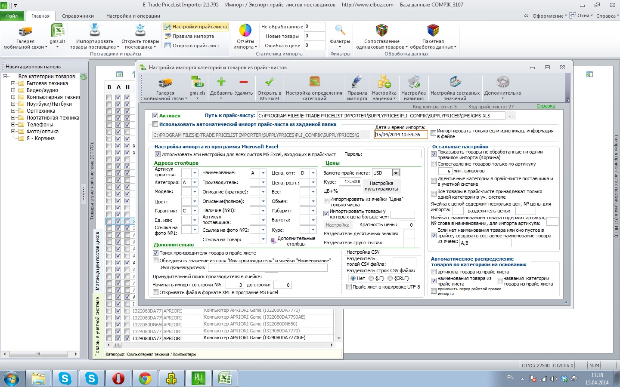This screenshot has width=620, height=387.
Task: Open markup settings coins icon
Action: 384,82
